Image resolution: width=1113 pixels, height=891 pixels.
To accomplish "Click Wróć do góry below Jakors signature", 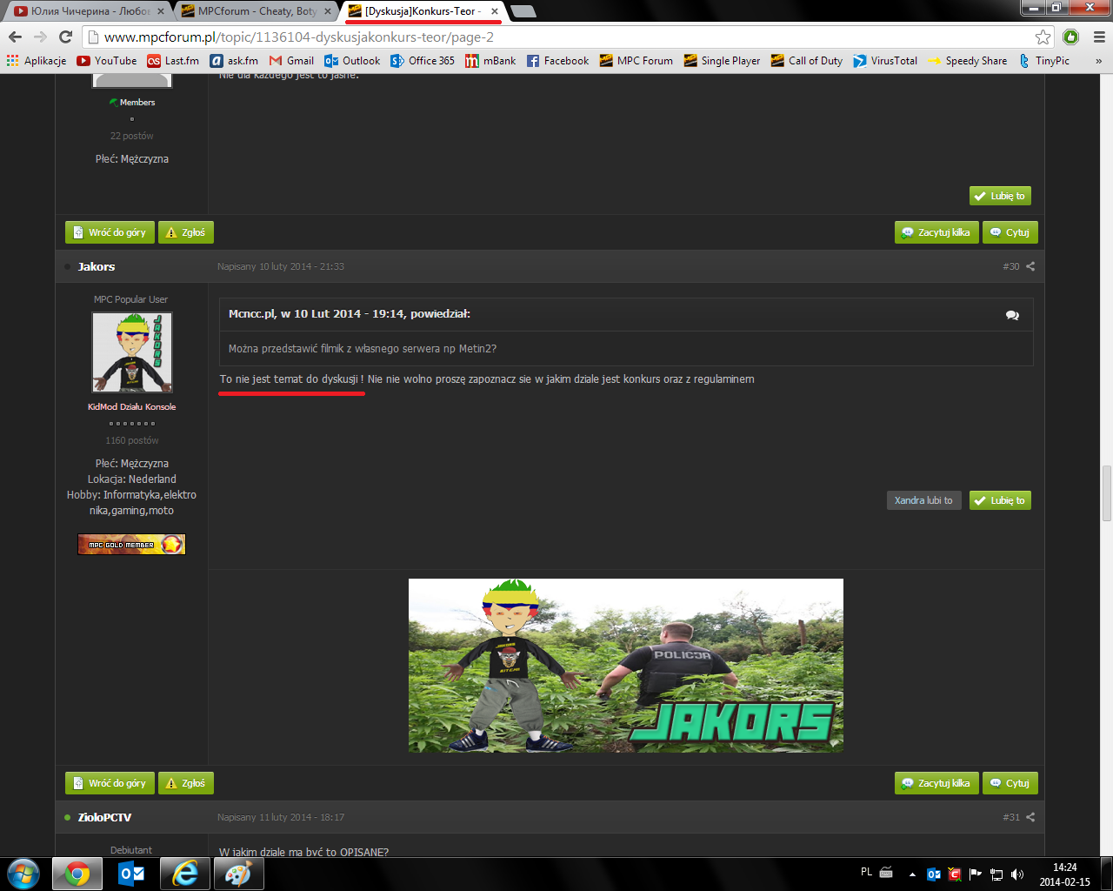I will tap(110, 783).
